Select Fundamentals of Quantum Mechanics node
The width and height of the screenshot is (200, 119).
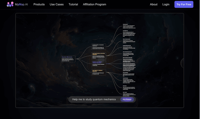(x=99, y=47)
